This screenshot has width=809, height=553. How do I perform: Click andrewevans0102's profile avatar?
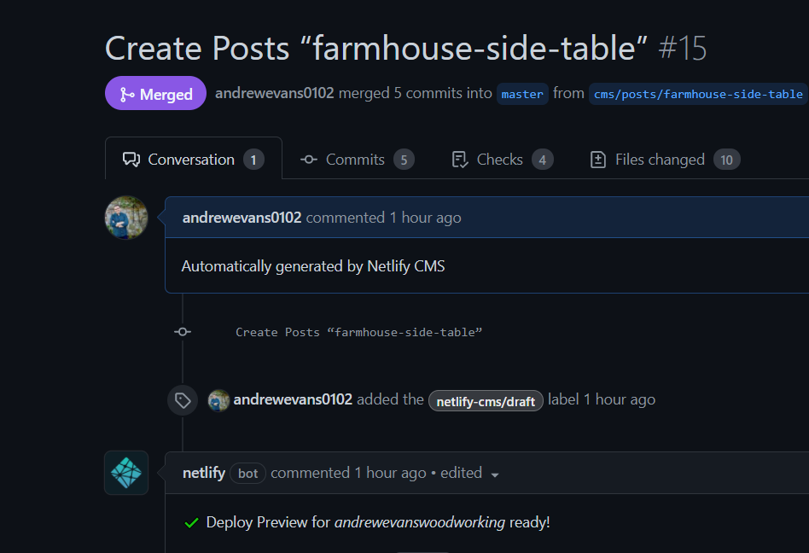point(125,218)
